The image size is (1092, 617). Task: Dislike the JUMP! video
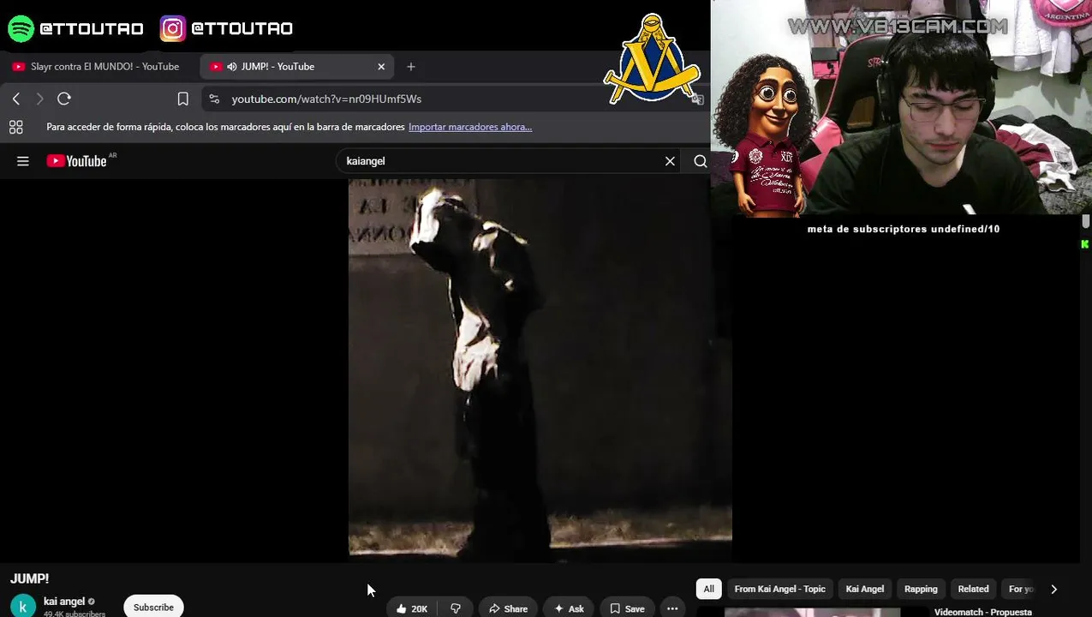(x=456, y=608)
